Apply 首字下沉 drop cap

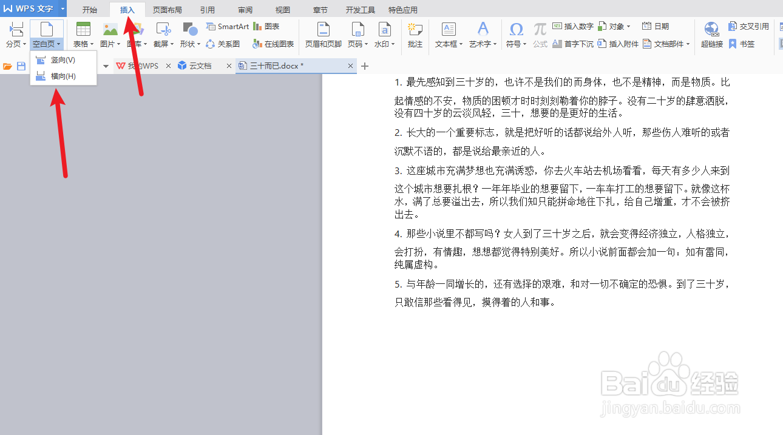click(573, 44)
